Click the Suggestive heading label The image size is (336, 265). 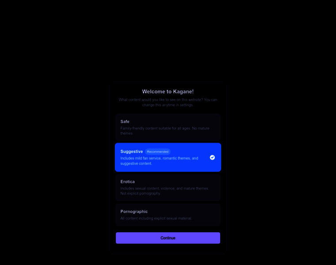[132, 151]
